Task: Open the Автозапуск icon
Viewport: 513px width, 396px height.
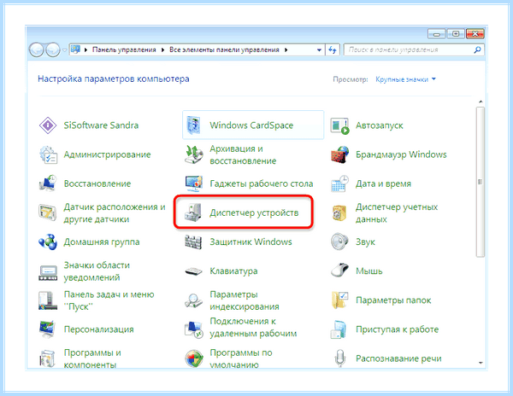Action: pos(339,125)
